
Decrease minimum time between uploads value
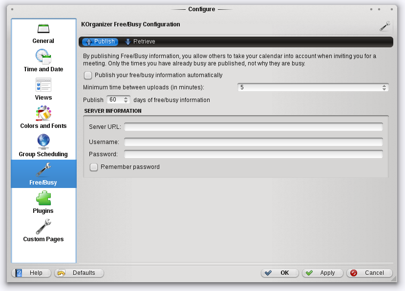click(384, 89)
